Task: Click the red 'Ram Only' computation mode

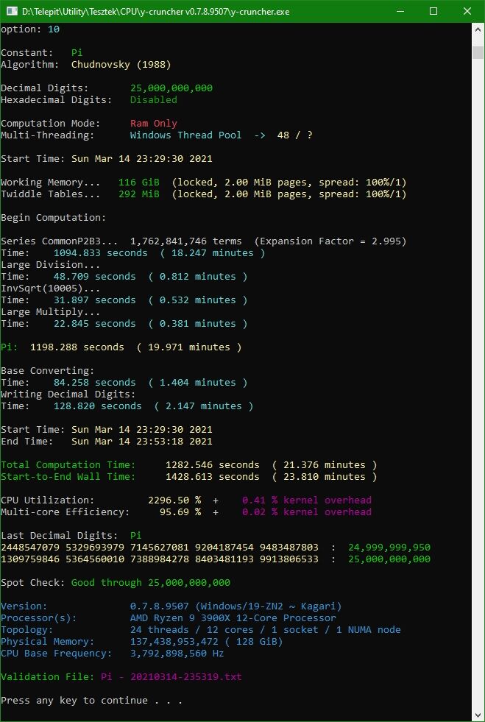Action: 153,124
